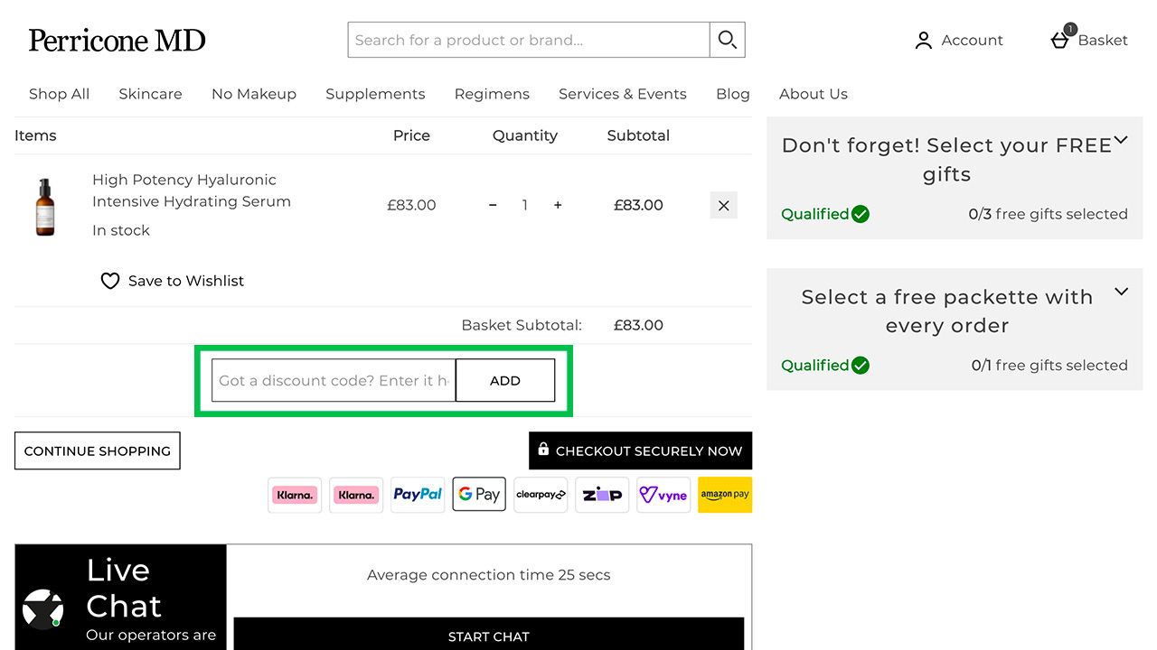Open High Potency Hyaluronic Serum link
Screen dimensions: 1157x650
coord(192,190)
